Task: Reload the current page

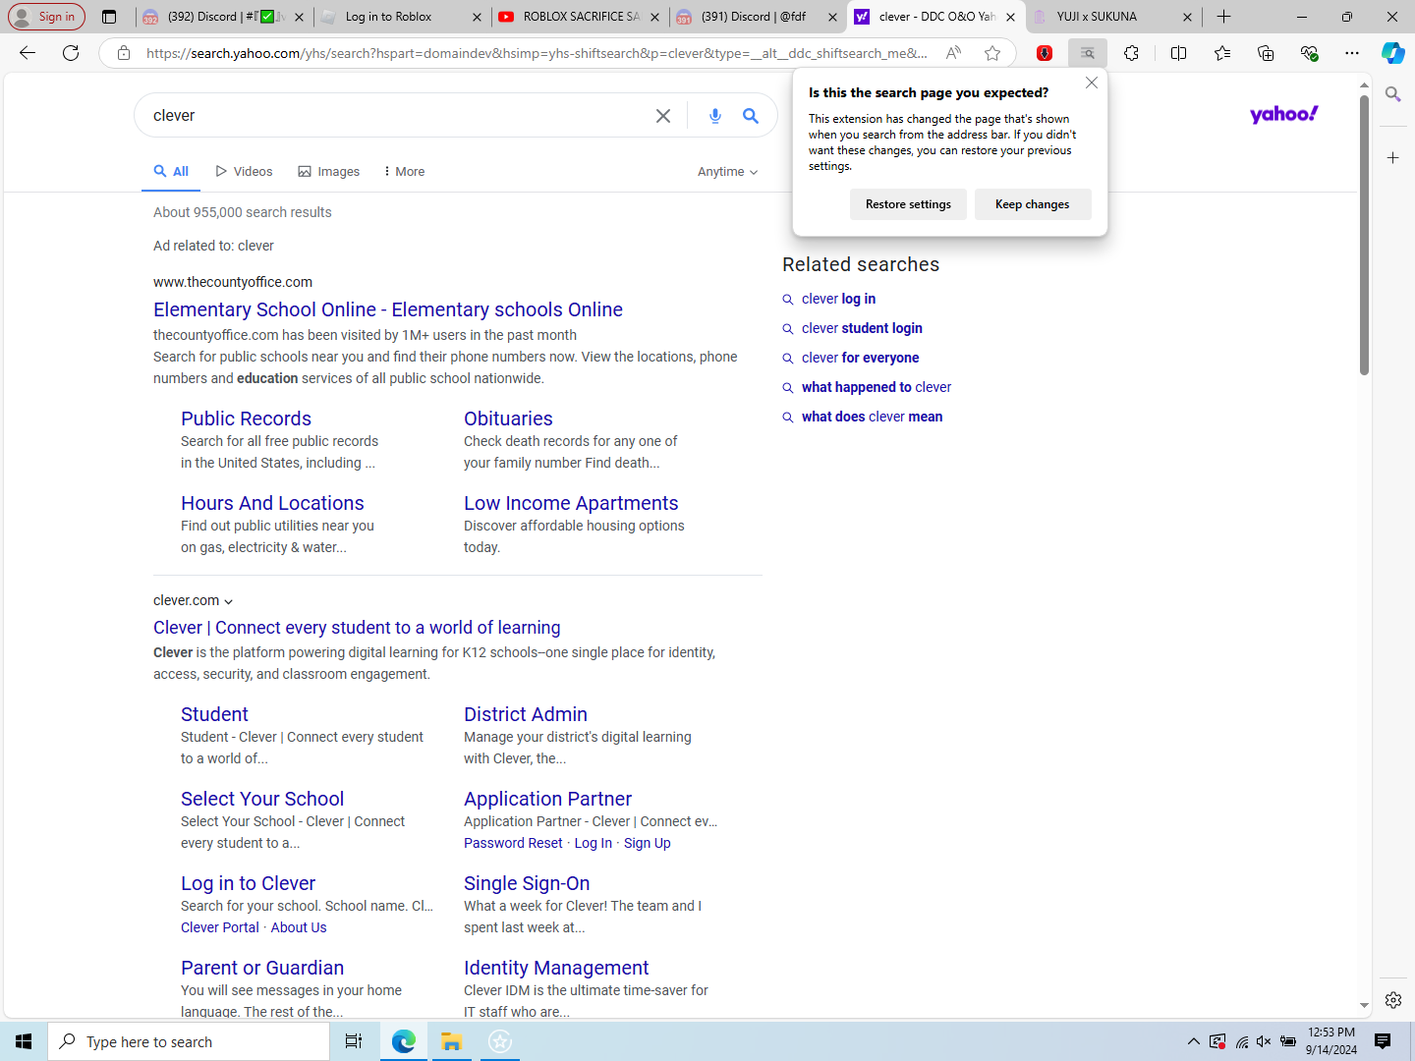Action: pos(71,53)
